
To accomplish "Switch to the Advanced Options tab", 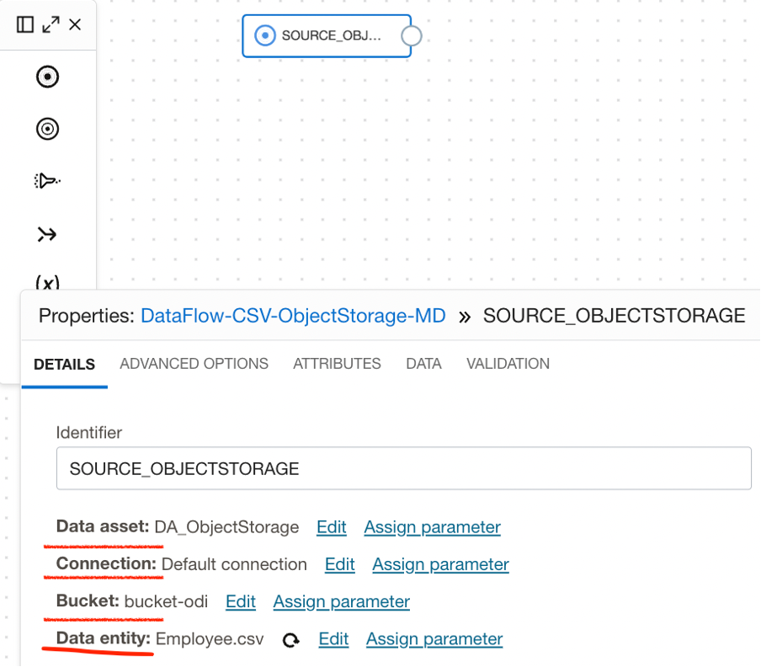I will coord(194,364).
